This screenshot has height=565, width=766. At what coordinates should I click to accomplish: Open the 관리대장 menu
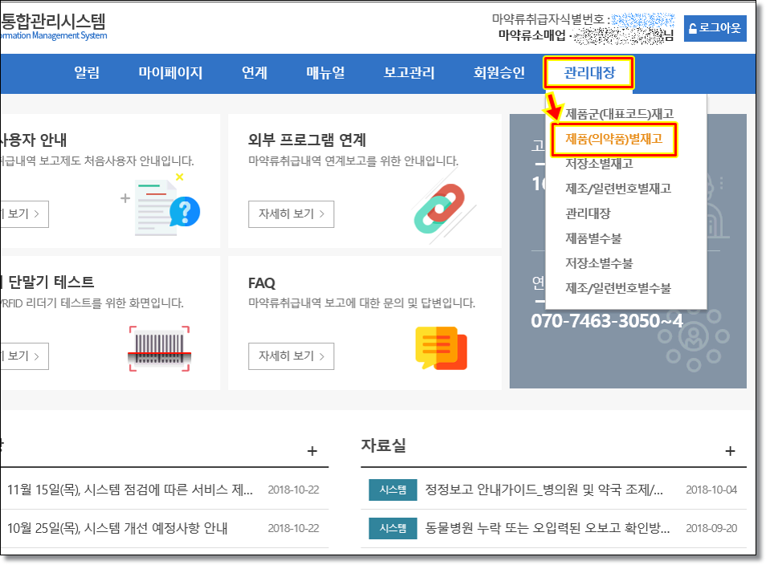tap(589, 73)
